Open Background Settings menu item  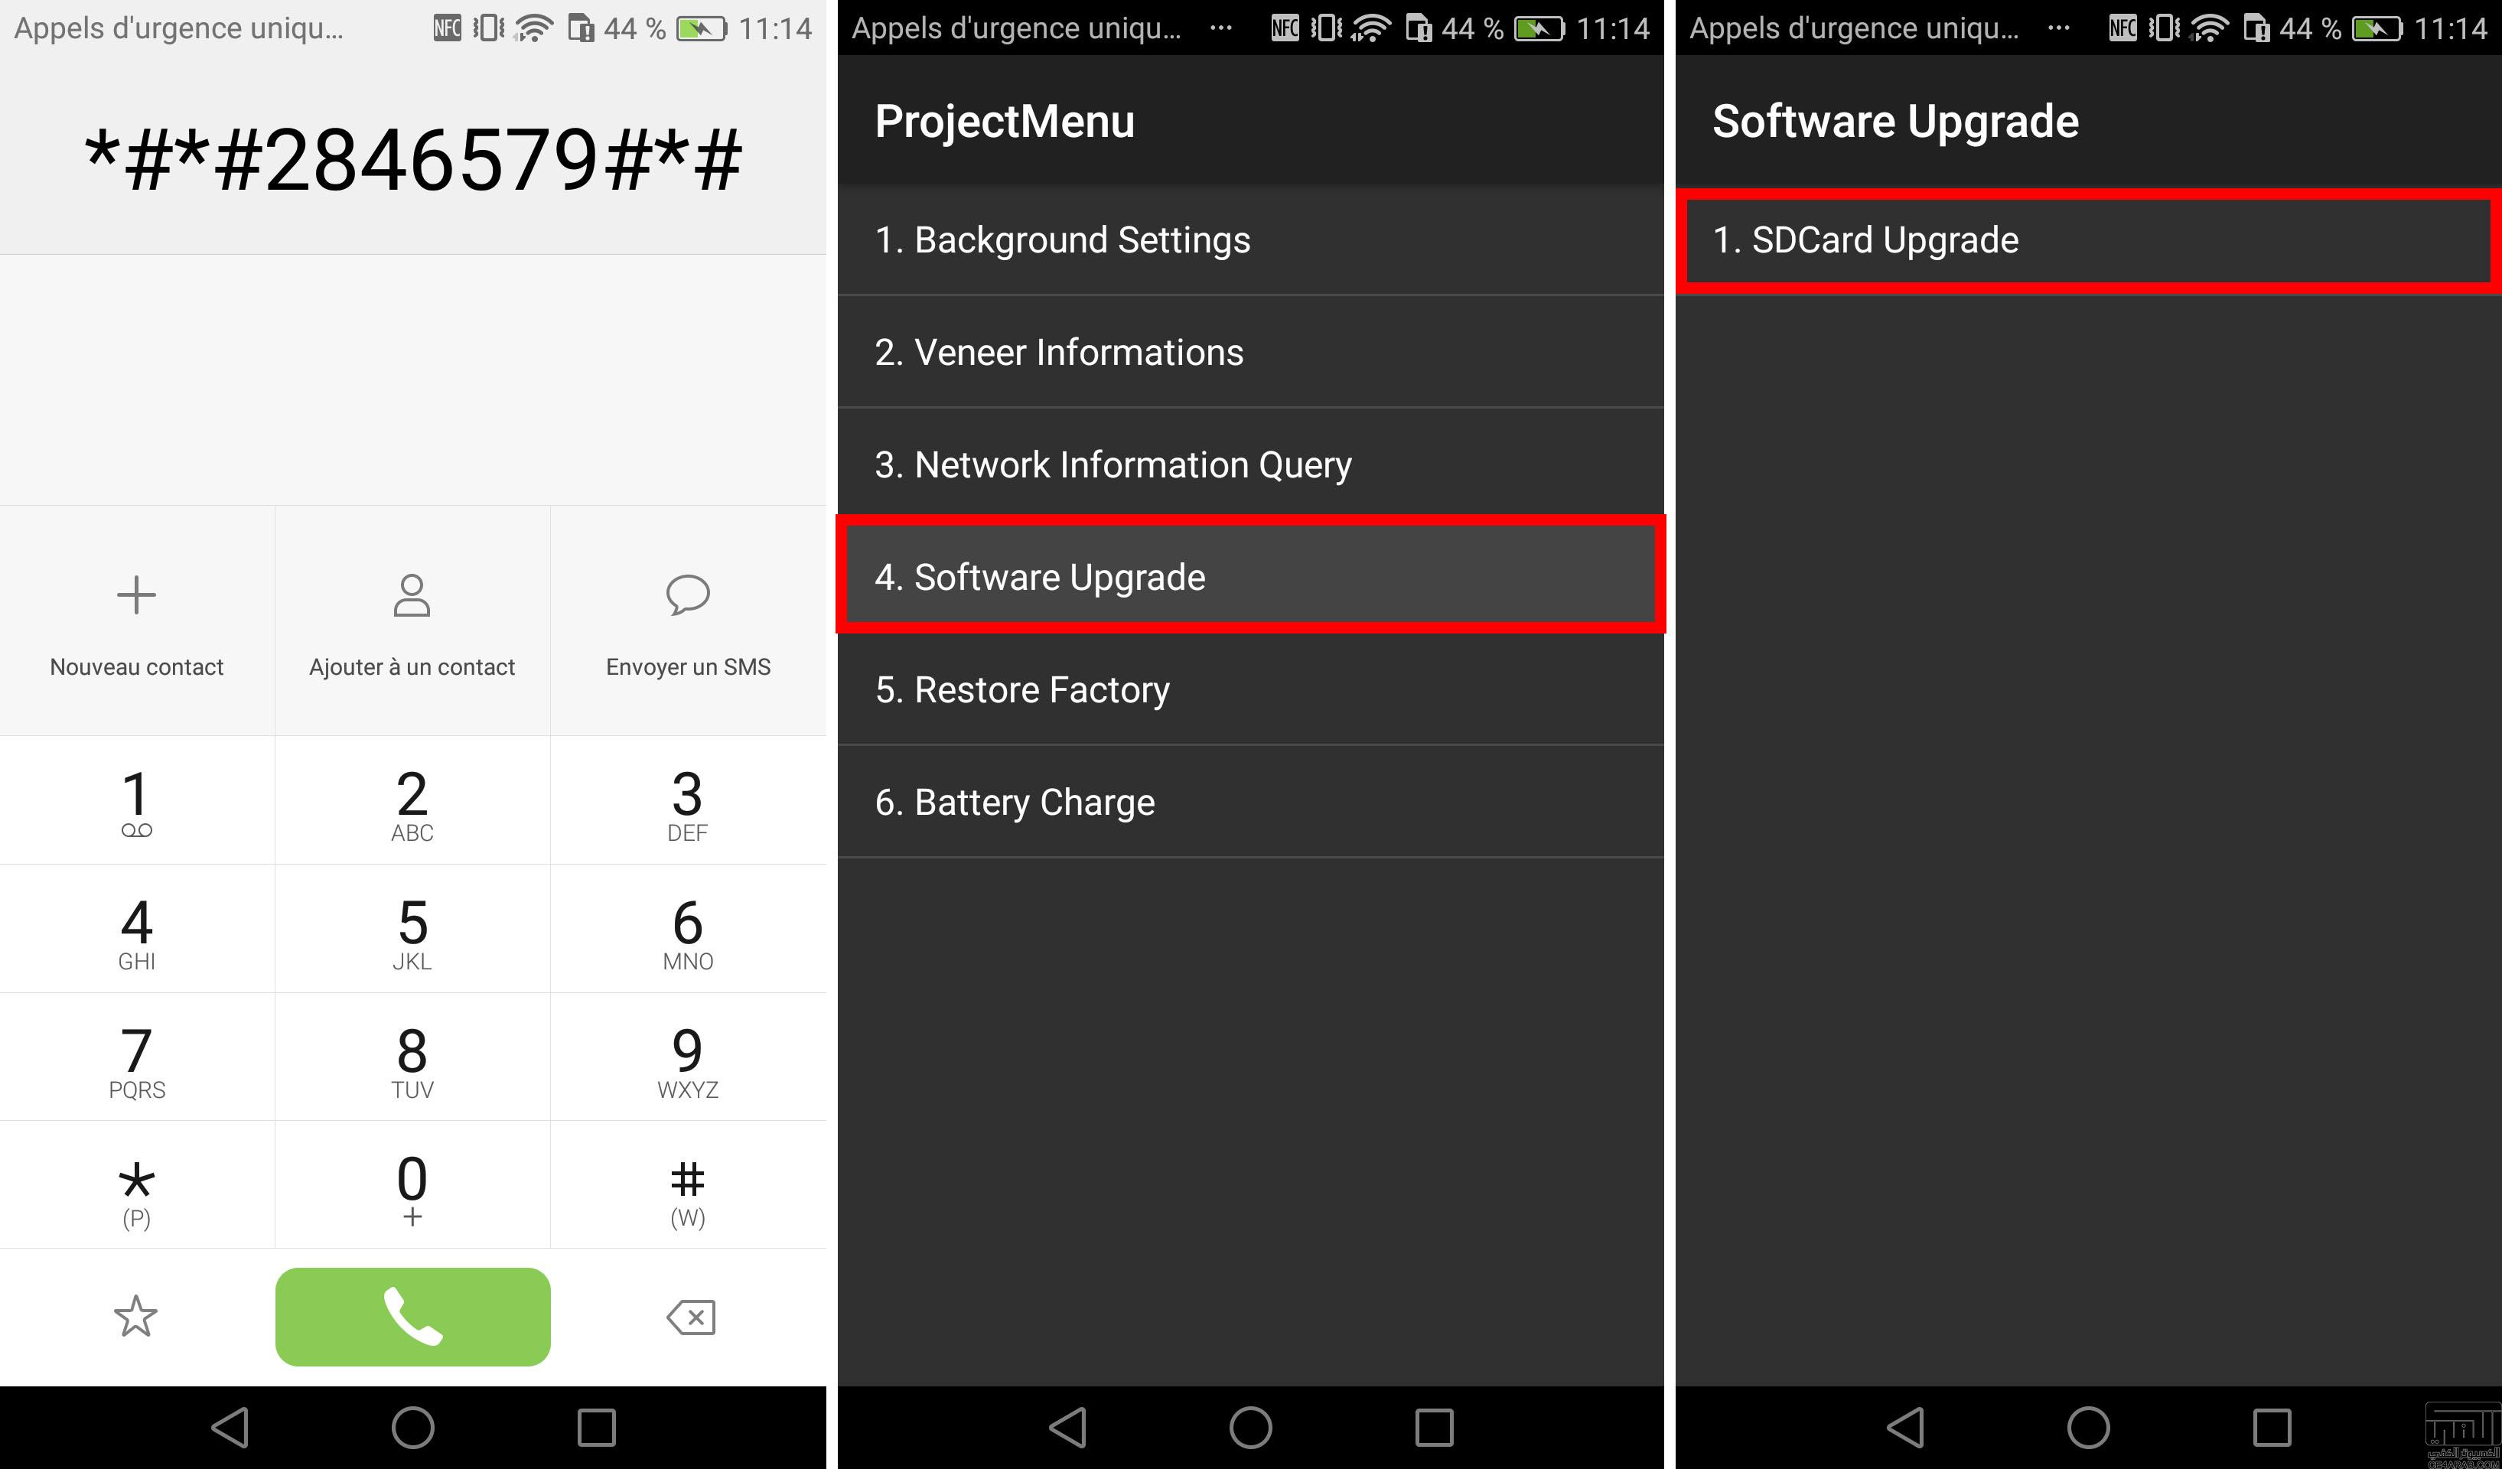(1250, 238)
